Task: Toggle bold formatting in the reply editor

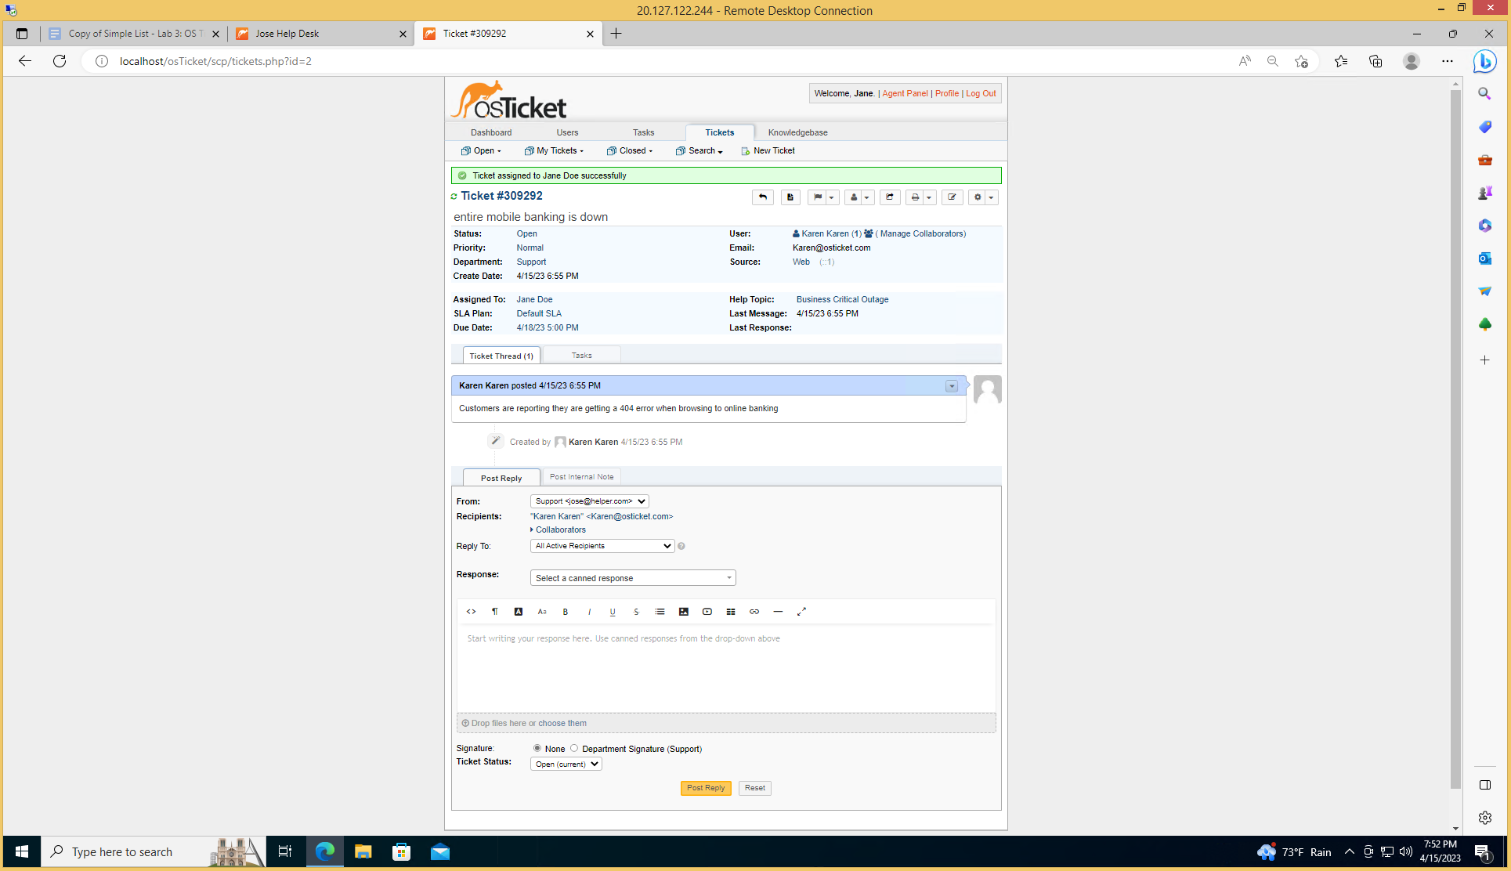Action: (565, 612)
